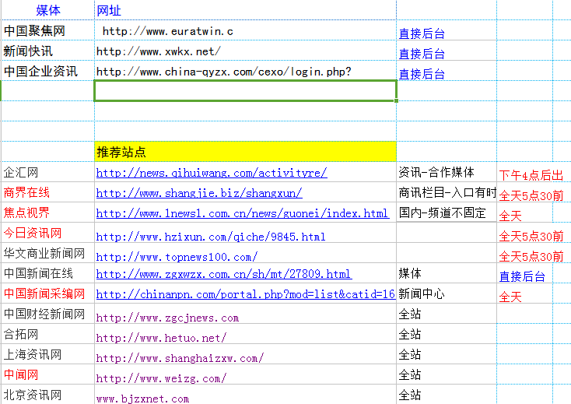The image size is (571, 404).
Task: Select the http://www.shanghaizxw.com/ cell
Action: [246, 354]
